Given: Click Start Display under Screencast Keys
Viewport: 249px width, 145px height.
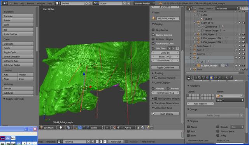Looking at the screenshot, I should pyautogui.click(x=165, y=114).
